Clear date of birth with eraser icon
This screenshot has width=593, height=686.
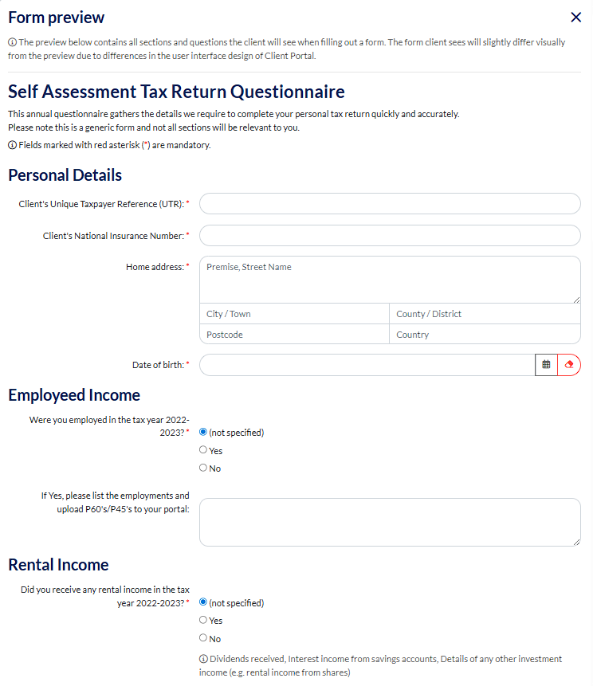[x=569, y=365]
